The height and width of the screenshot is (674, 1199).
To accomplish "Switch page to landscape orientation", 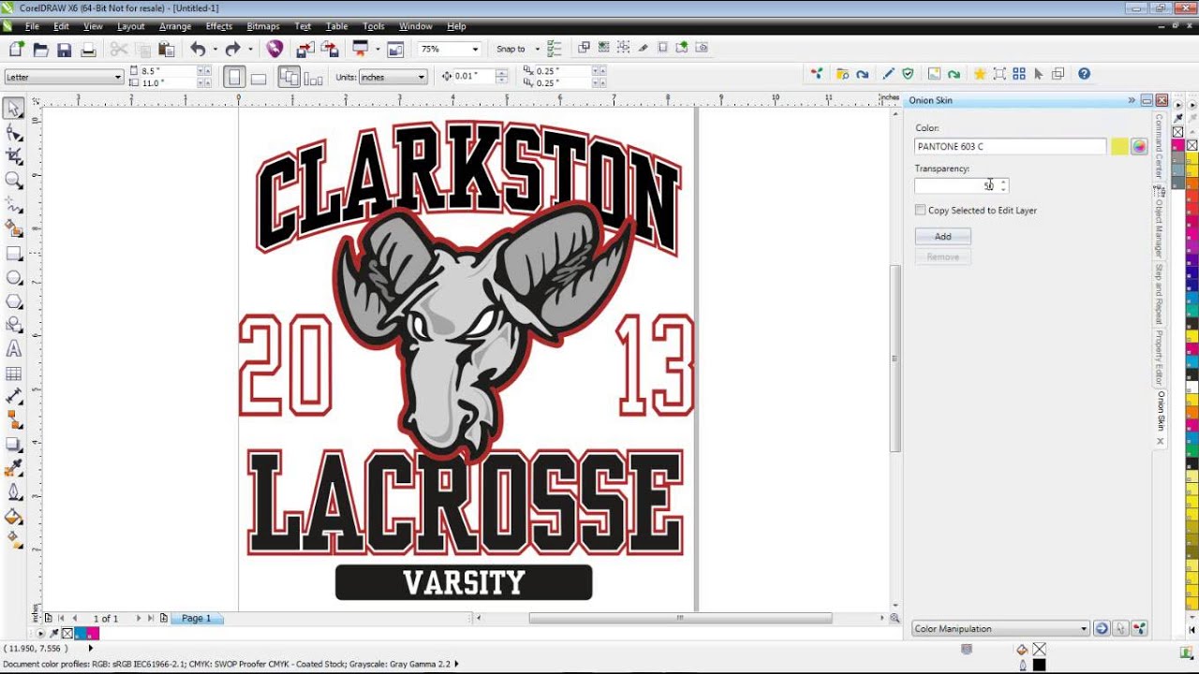I will pos(259,78).
